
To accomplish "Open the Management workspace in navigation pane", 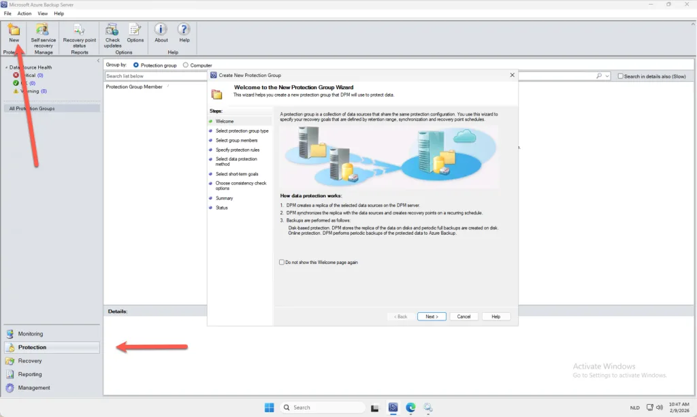I will pyautogui.click(x=34, y=388).
